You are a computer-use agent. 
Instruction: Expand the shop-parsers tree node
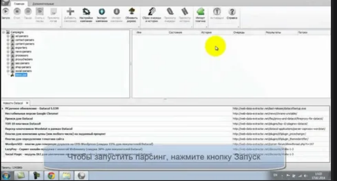(8, 67)
